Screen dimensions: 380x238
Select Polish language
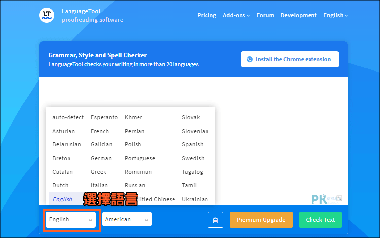click(133, 144)
